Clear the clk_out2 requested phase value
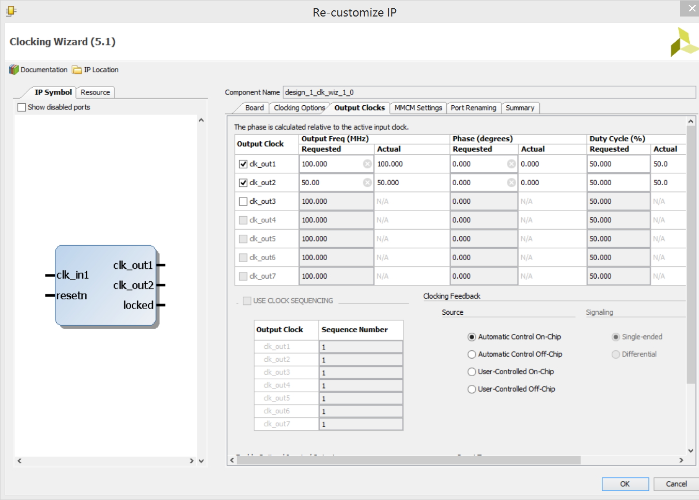This screenshot has height=500, width=699. (x=511, y=183)
